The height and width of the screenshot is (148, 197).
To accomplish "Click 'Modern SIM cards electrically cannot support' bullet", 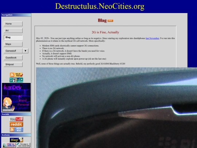I will pos(70,46).
